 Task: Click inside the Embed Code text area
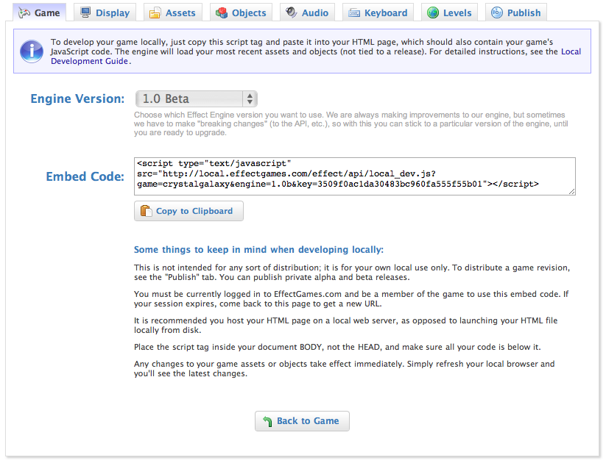[x=353, y=176]
